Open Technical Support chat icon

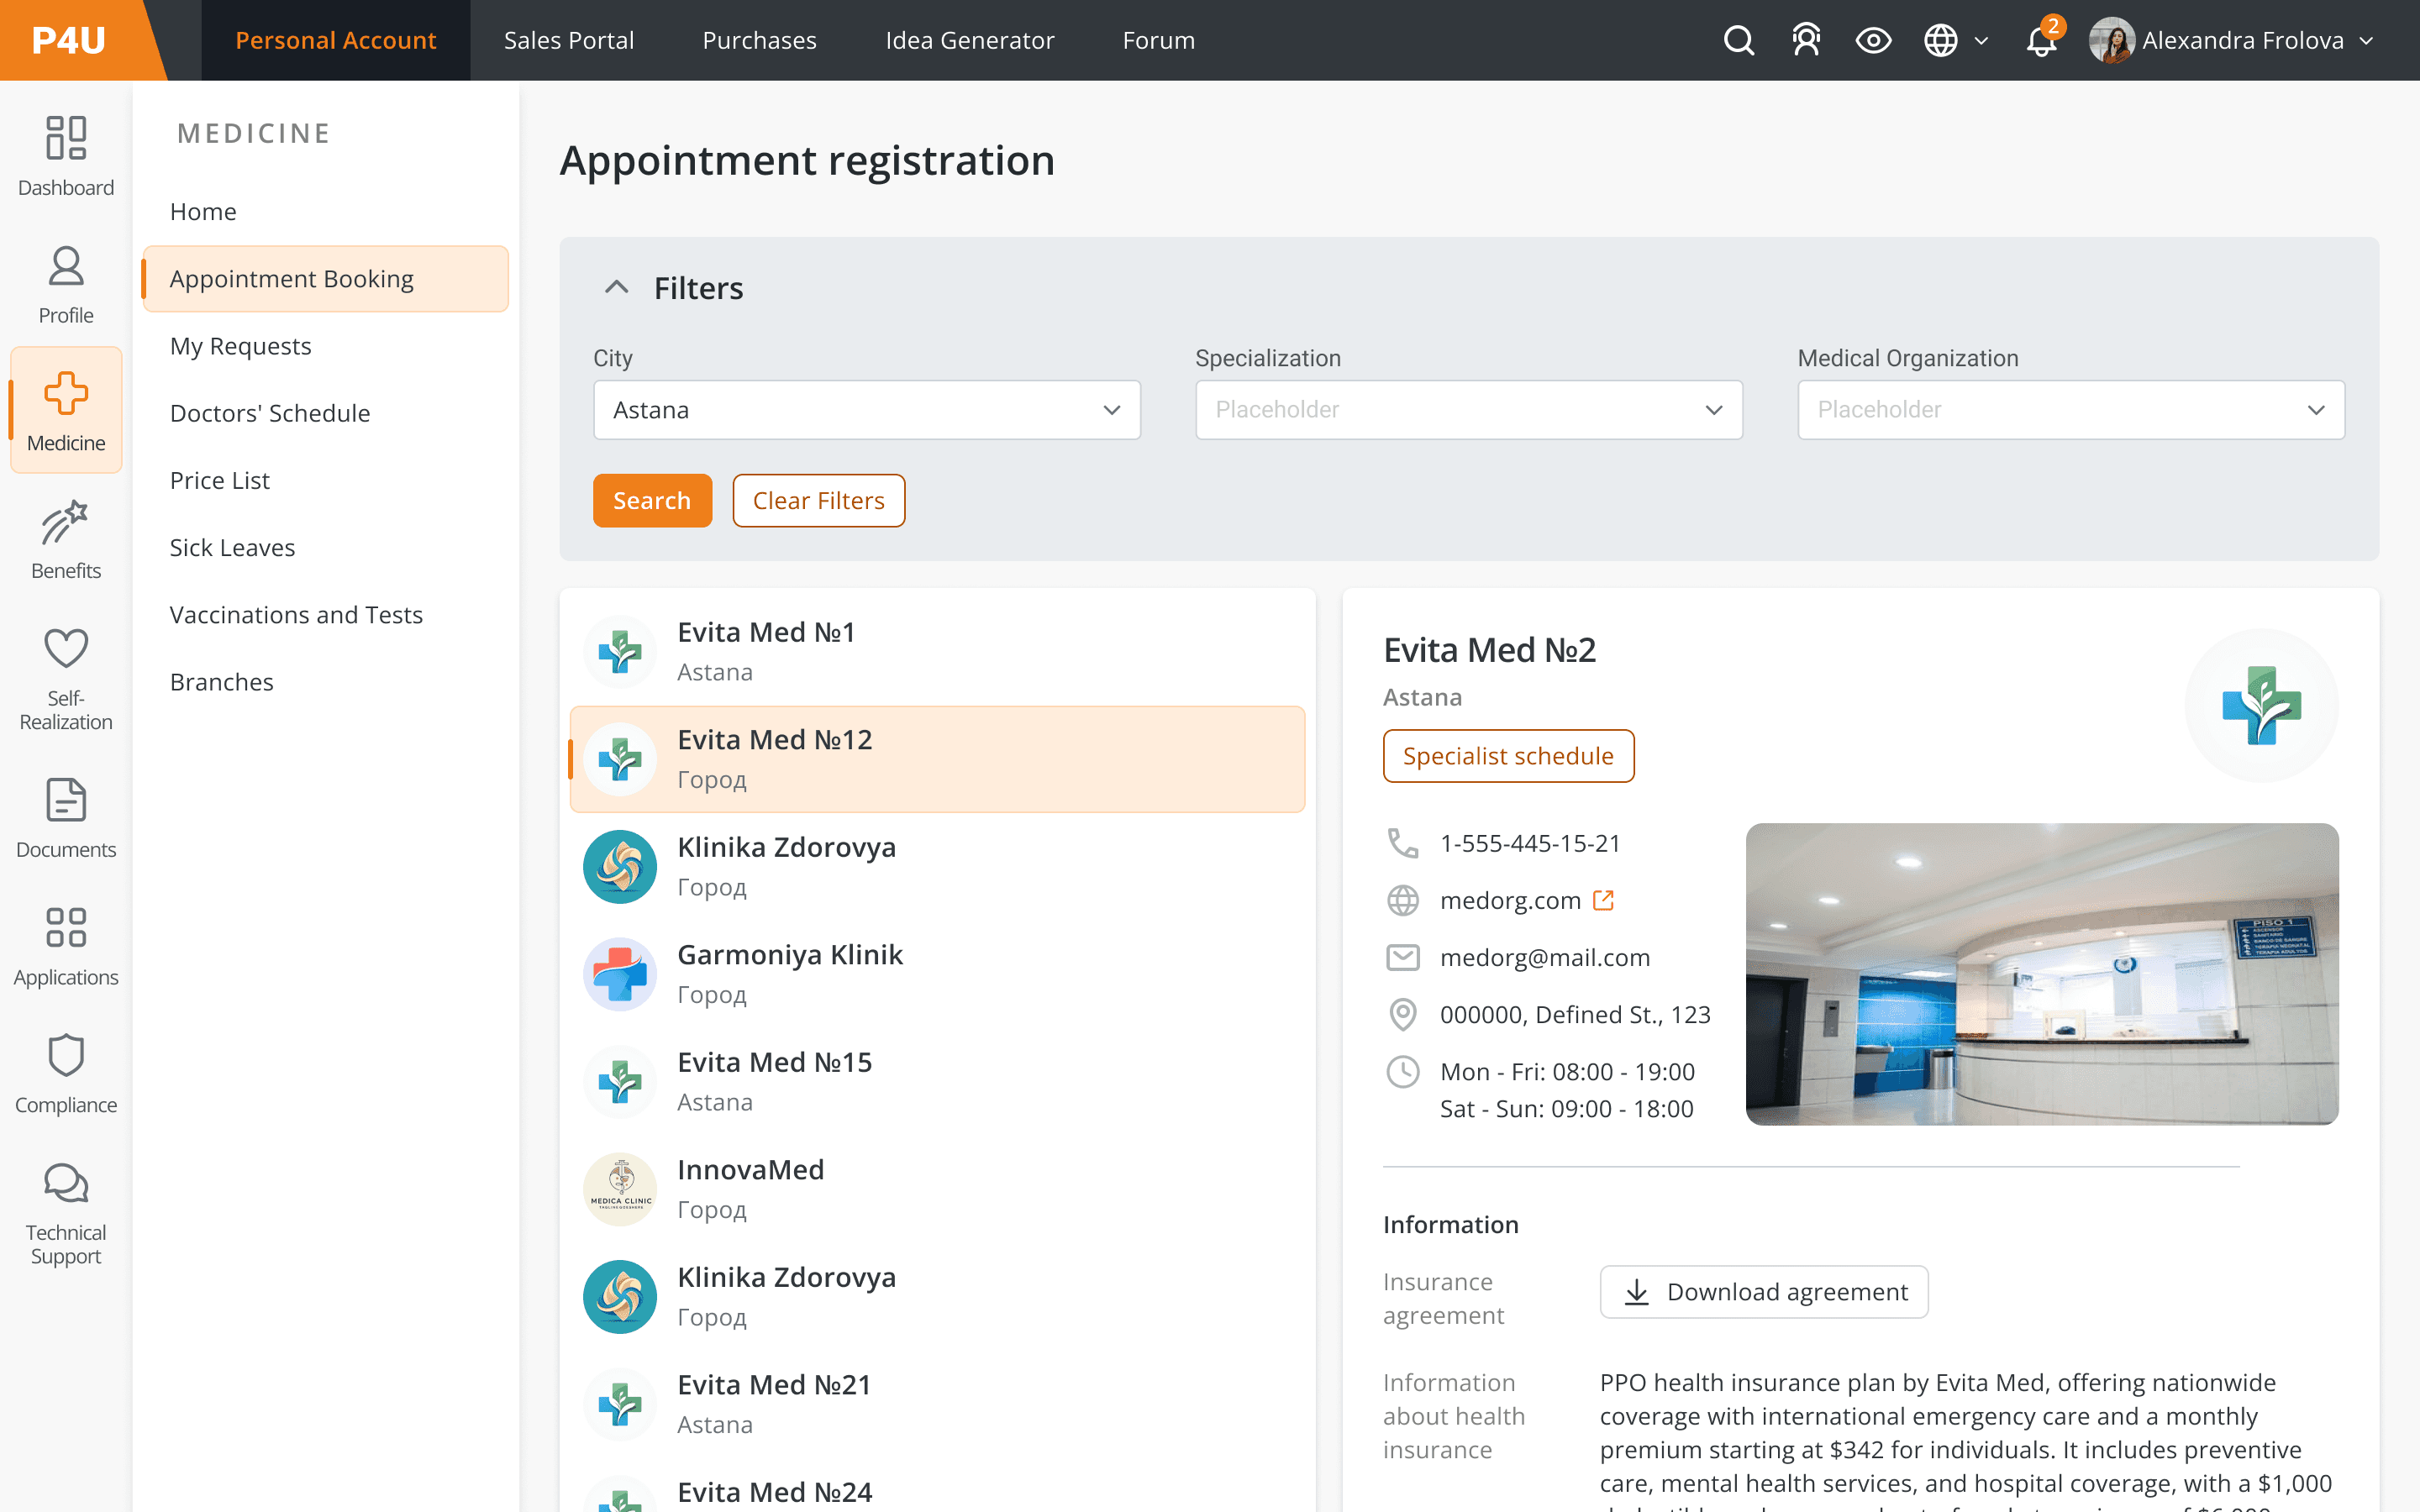(66, 1214)
